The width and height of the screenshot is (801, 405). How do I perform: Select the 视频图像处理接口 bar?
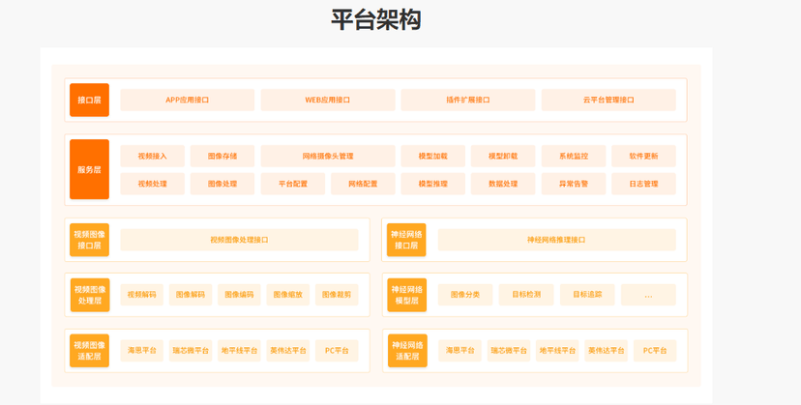(x=239, y=240)
